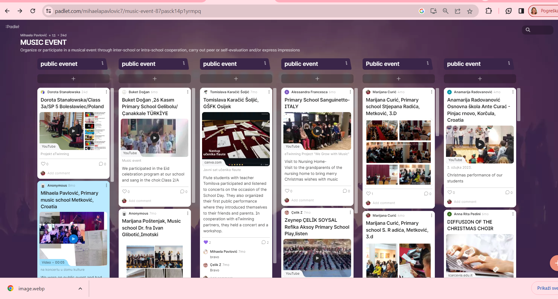Open Google Translate icon in address bar
Viewport: 558px width, 299px height.
pos(422,11)
